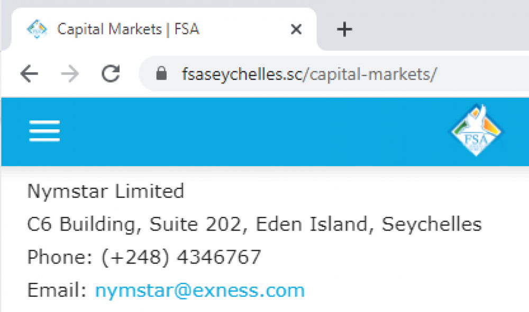This screenshot has width=529, height=312.
Task: Reload the Capital Markets page
Action: point(111,74)
